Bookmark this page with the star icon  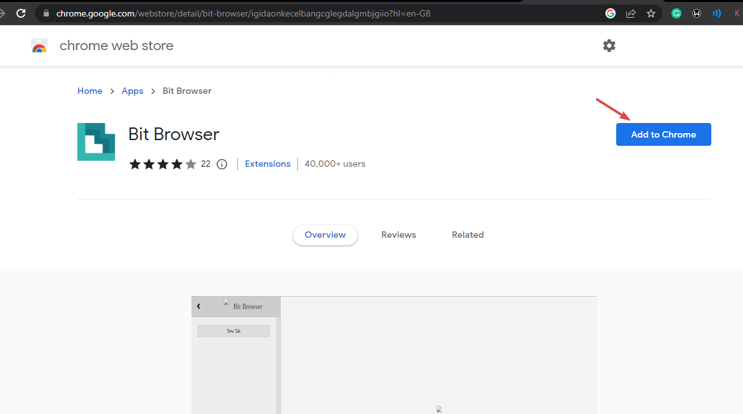coord(651,13)
